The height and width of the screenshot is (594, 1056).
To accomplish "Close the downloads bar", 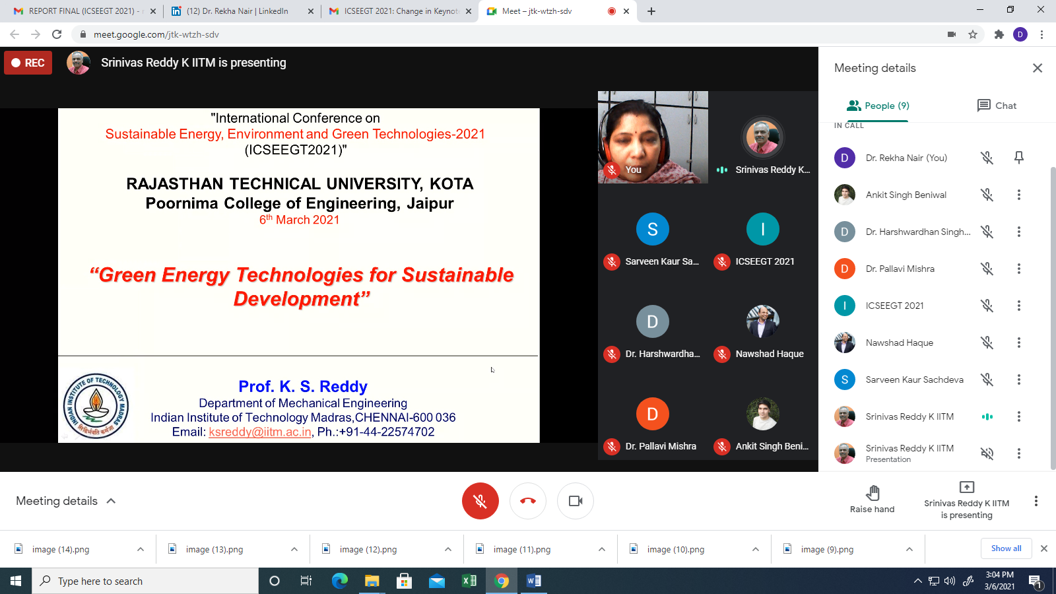I will click(x=1043, y=548).
